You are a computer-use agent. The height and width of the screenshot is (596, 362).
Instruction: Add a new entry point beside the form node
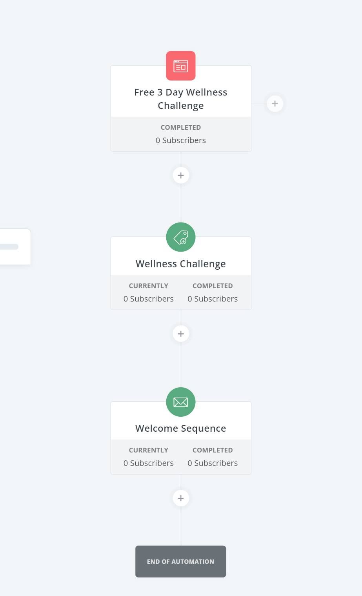[x=275, y=103]
